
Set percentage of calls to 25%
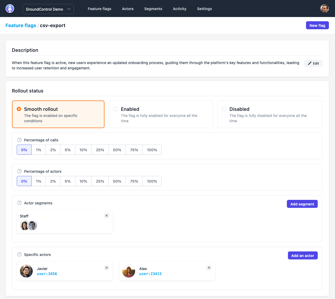100,150
